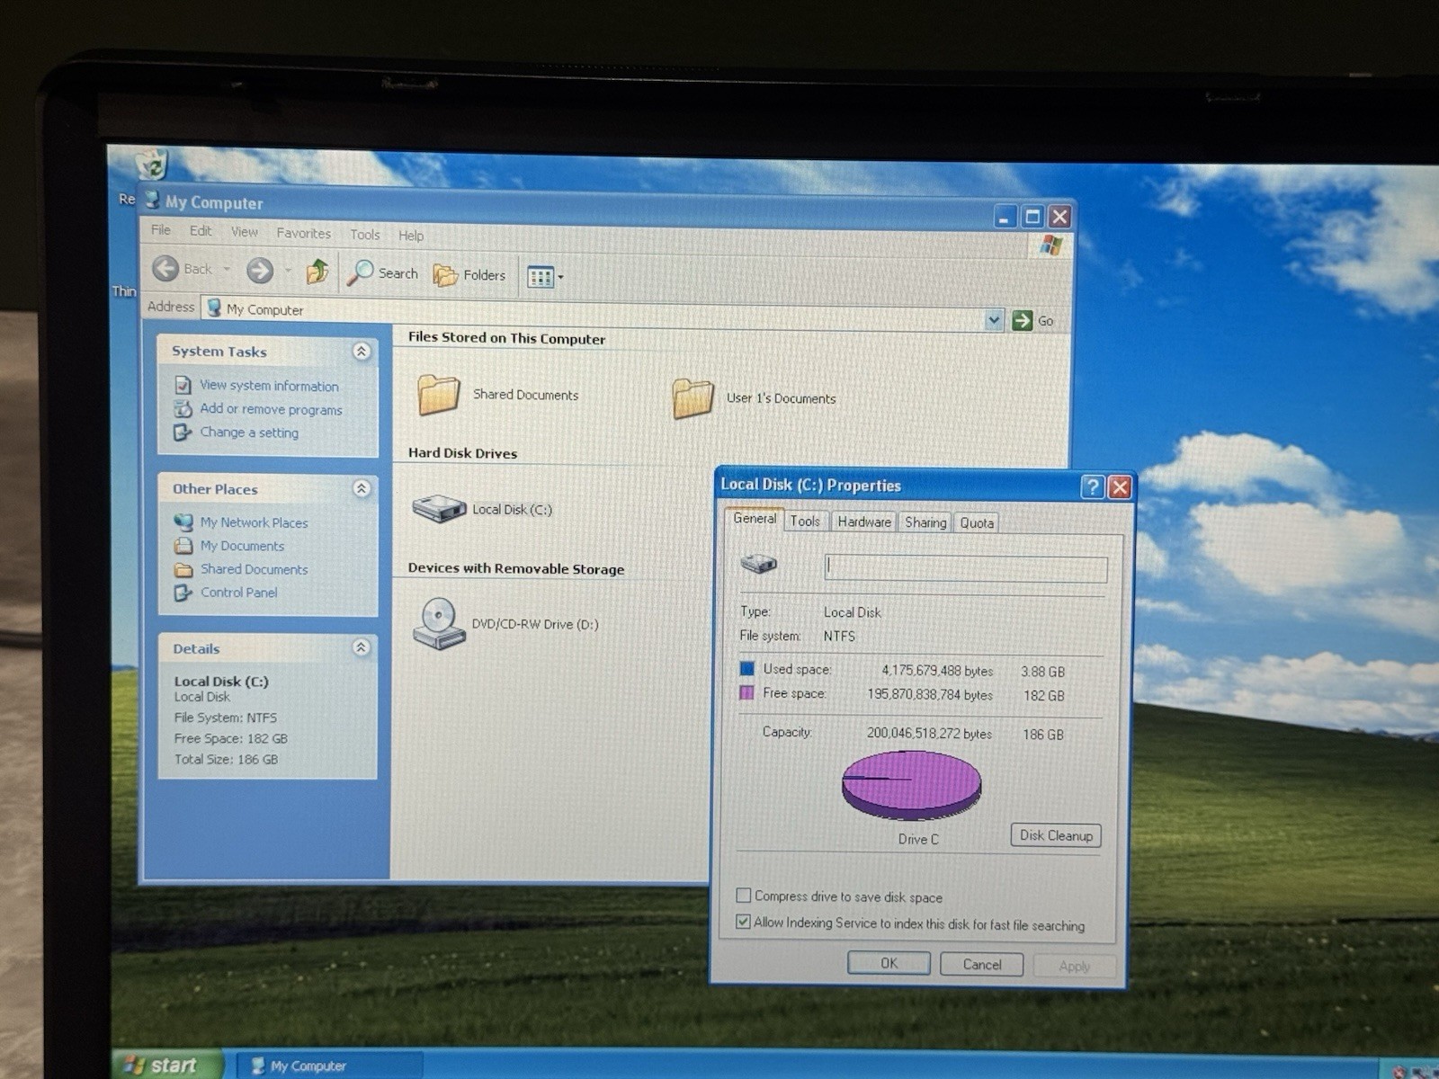Click the View system information icon

point(183,385)
